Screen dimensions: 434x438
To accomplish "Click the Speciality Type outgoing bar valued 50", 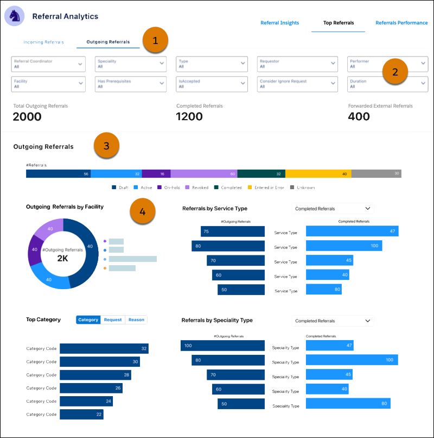I will tap(241, 404).
